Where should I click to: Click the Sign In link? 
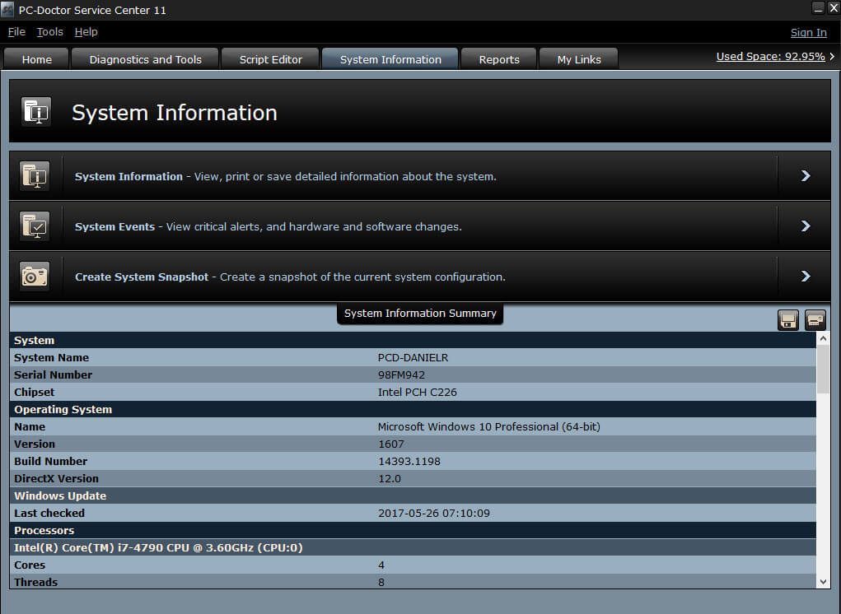point(808,33)
